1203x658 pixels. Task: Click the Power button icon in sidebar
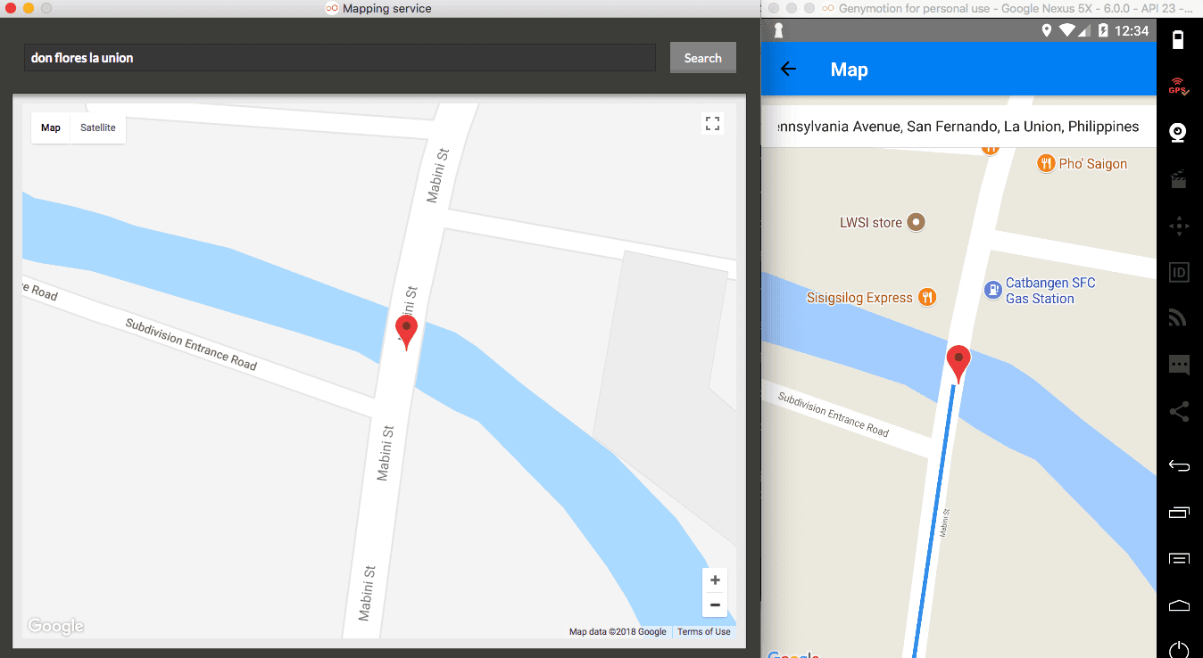1178,649
